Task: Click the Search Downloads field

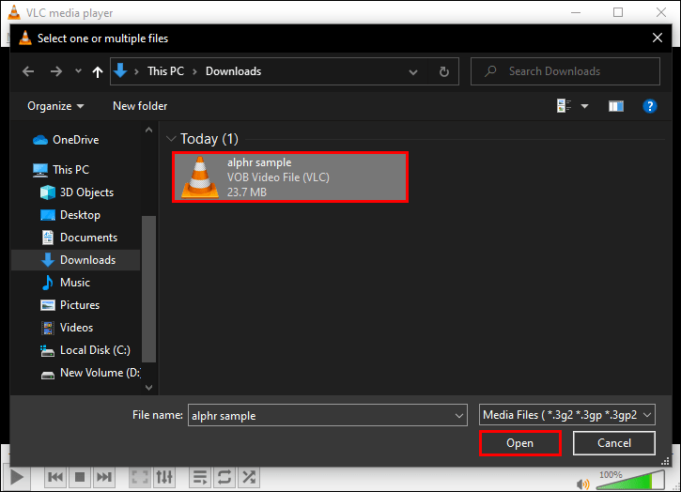Action: 565,71
